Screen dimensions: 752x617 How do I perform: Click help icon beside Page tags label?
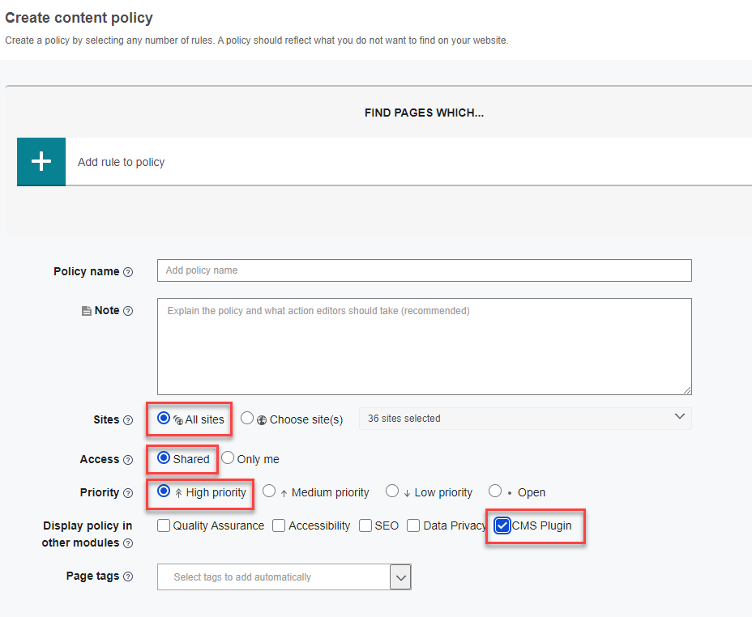[128, 577]
